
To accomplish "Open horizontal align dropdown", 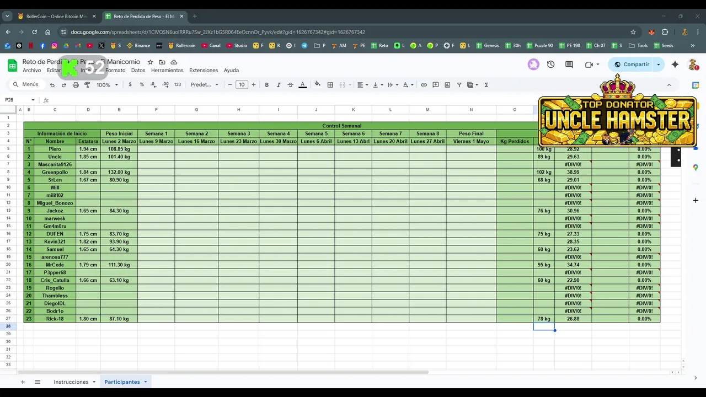I will click(362, 85).
